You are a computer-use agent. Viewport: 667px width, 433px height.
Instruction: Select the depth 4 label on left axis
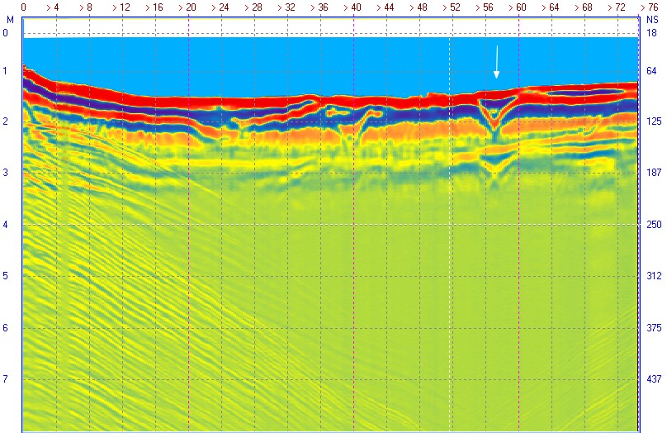[x=5, y=225]
